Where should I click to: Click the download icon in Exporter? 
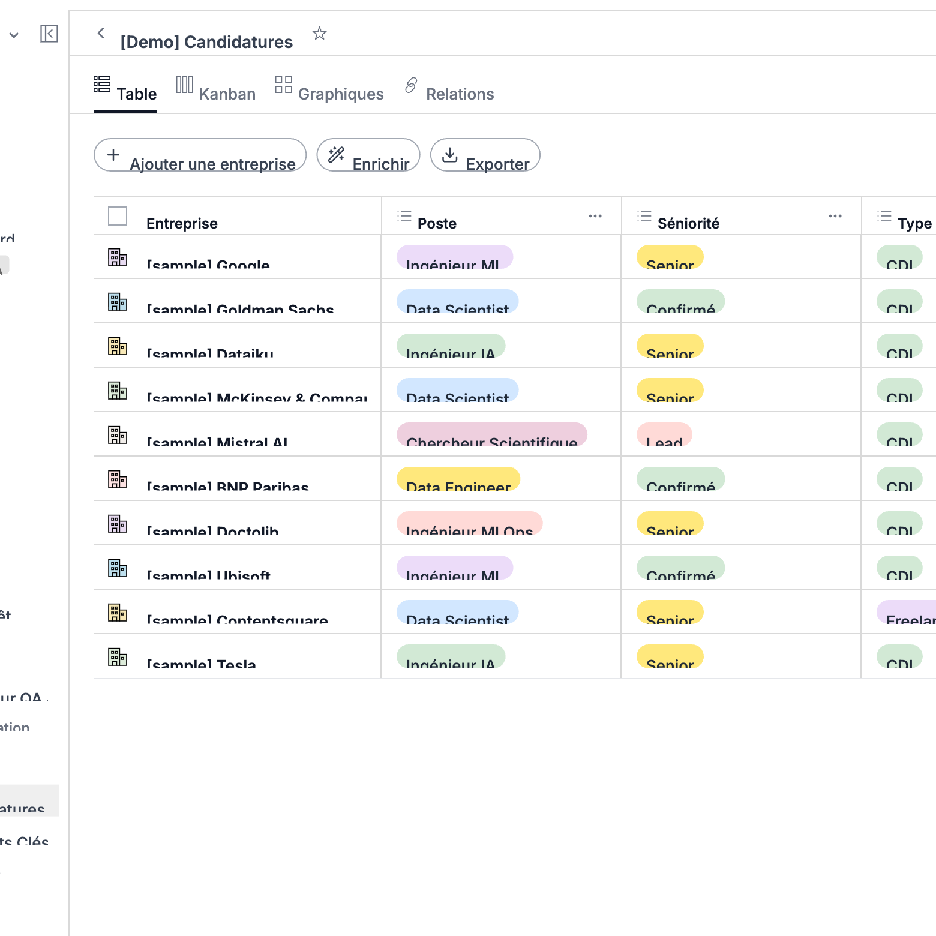coord(449,155)
